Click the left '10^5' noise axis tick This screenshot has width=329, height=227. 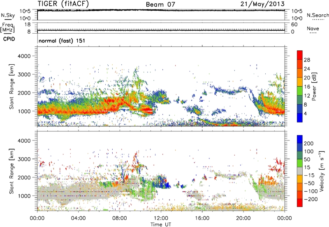pyautogui.click(x=25, y=11)
